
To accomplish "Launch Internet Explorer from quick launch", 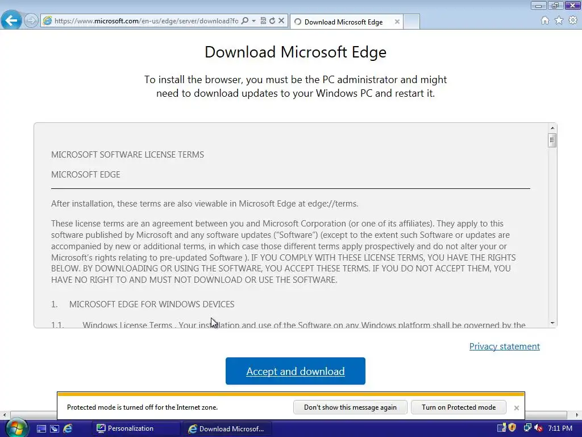I will click(x=68, y=429).
